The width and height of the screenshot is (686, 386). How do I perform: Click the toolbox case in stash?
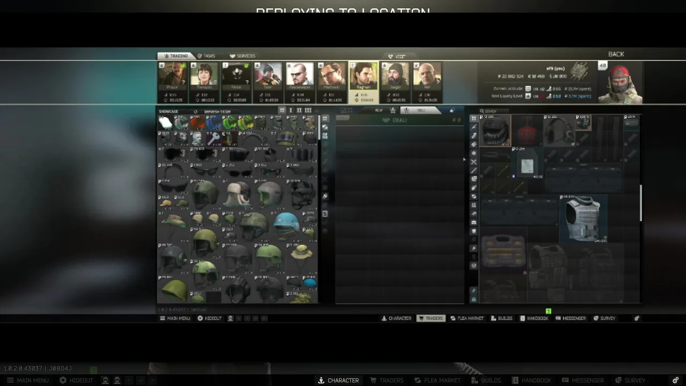(503, 250)
